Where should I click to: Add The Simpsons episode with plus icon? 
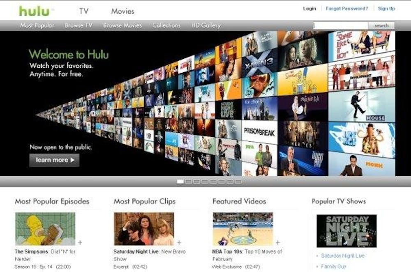point(80,243)
